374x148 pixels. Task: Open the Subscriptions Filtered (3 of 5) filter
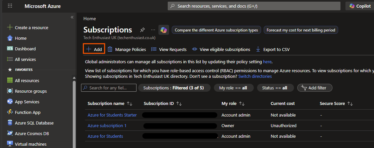point(174,88)
